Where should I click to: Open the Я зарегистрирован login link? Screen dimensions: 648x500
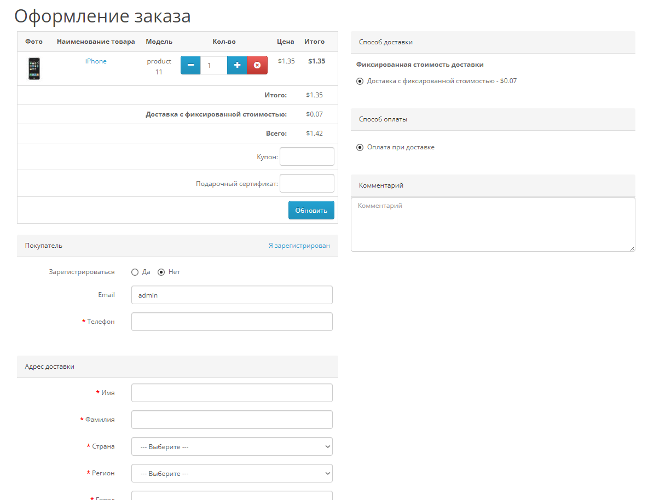pyautogui.click(x=299, y=246)
